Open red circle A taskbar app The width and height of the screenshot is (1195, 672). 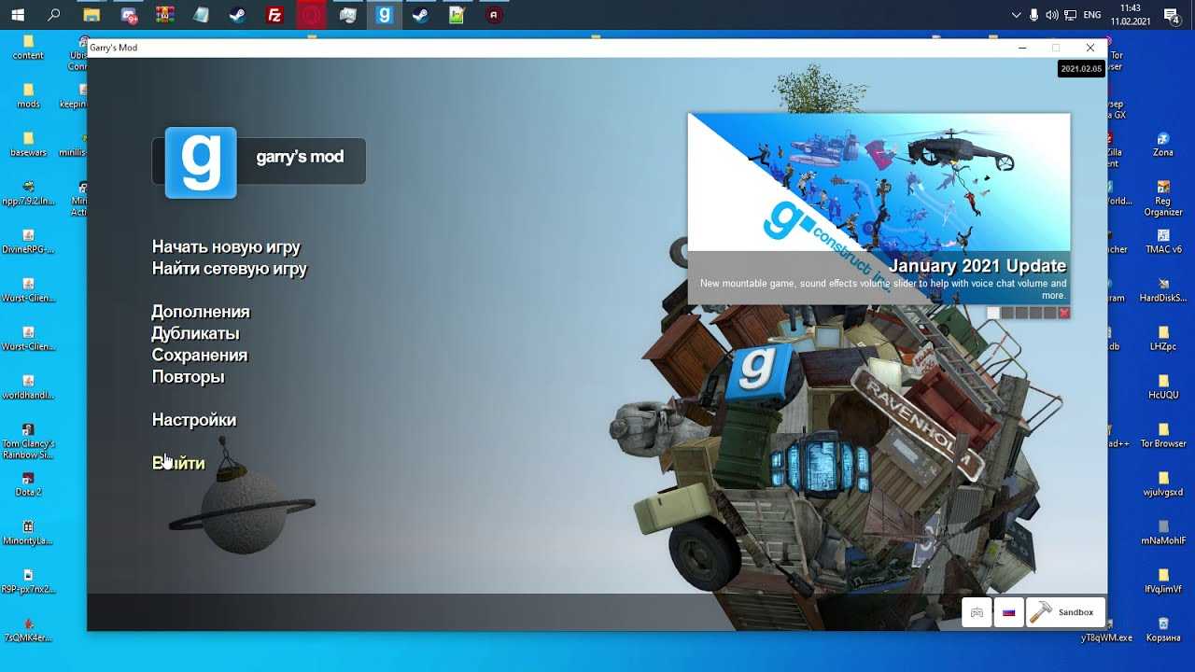coord(494,15)
